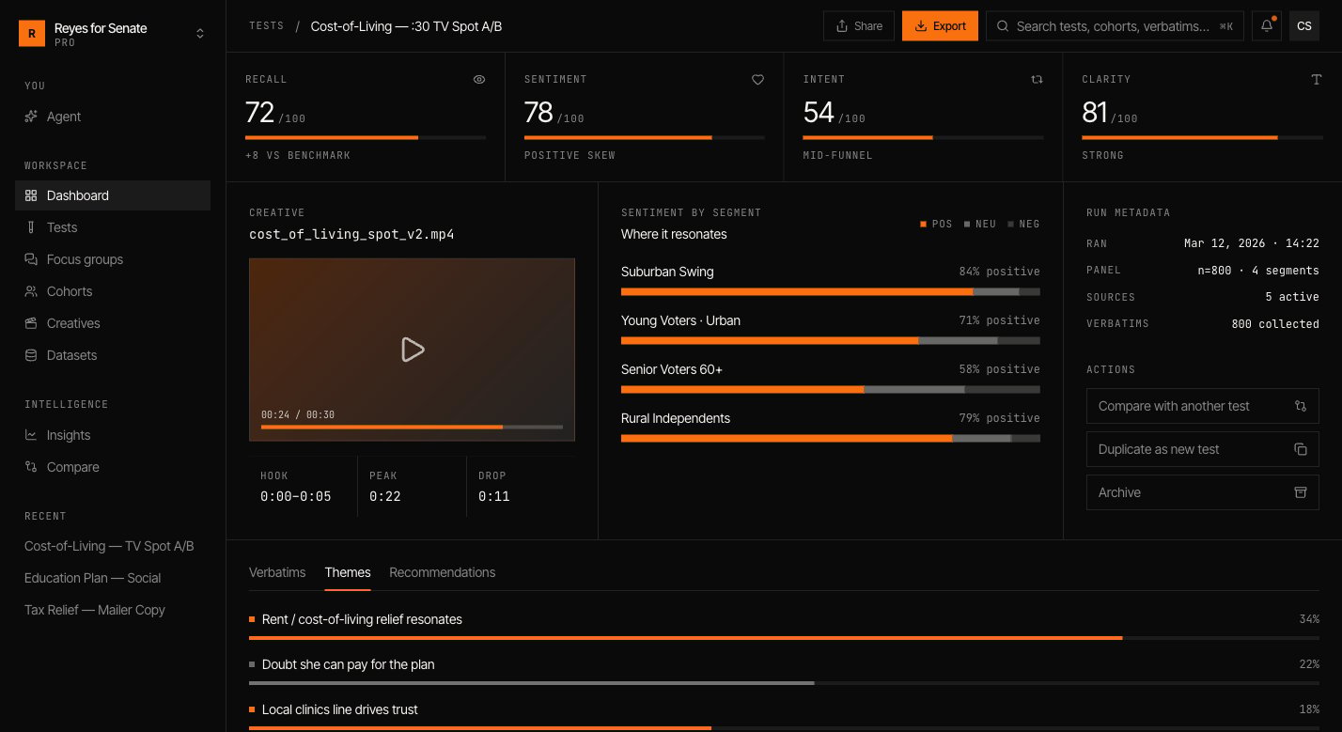The width and height of the screenshot is (1342, 732).
Task: Click breadcrumb Cost-of-Living — :30 TV Spot A/B
Action: [406, 26]
